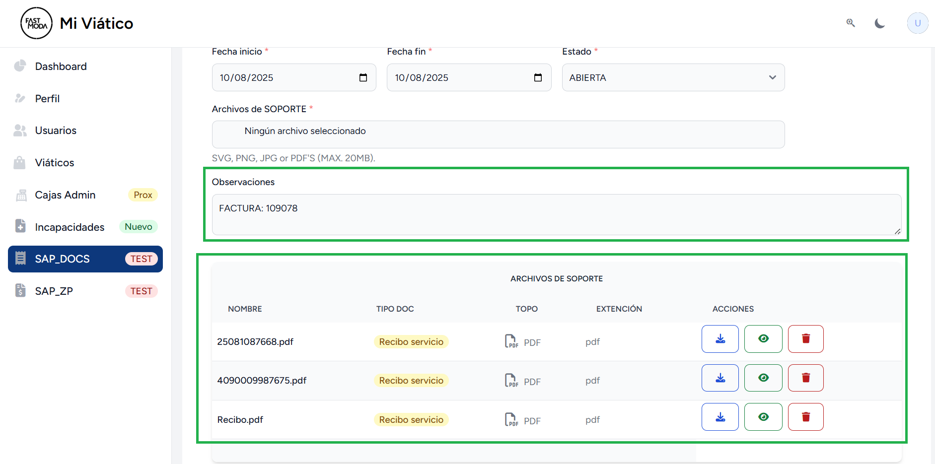Open the Fecha inicio calendar picker

click(363, 77)
